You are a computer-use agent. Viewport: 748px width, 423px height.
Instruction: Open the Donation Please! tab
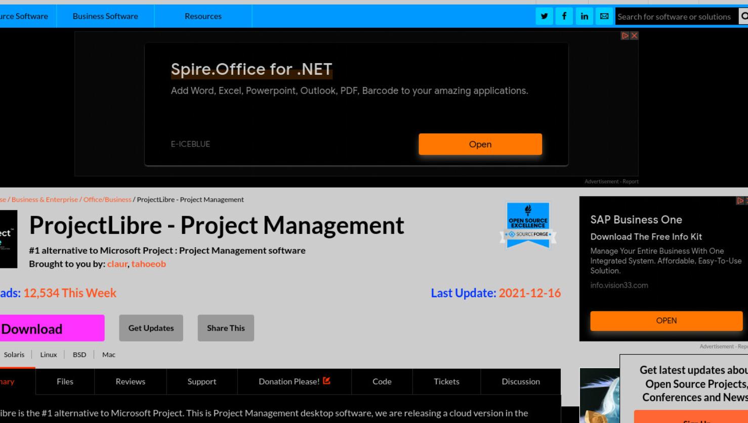click(295, 382)
